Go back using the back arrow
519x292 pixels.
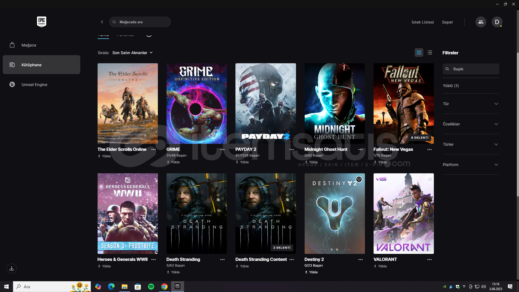coord(102,22)
